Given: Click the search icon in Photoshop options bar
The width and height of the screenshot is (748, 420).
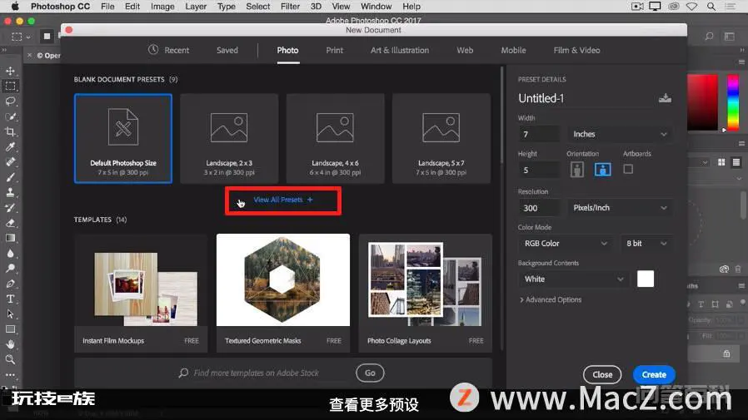Looking at the screenshot, I should tap(710, 37).
